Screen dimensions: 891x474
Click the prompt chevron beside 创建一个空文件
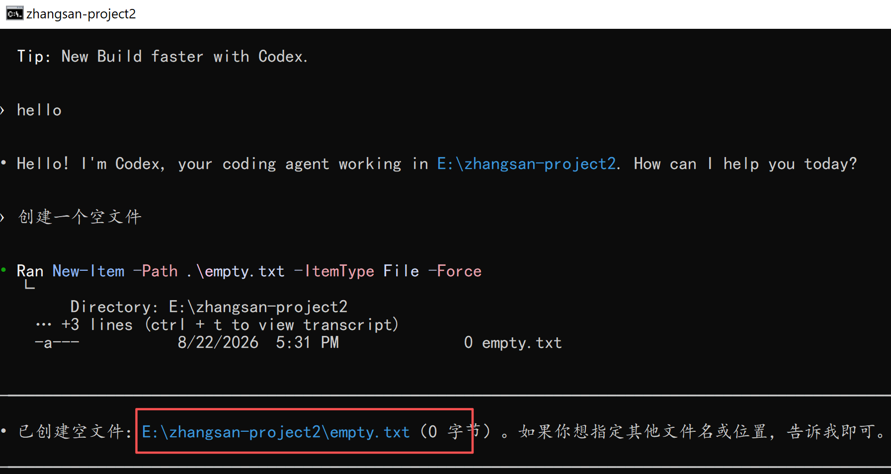tap(2, 217)
